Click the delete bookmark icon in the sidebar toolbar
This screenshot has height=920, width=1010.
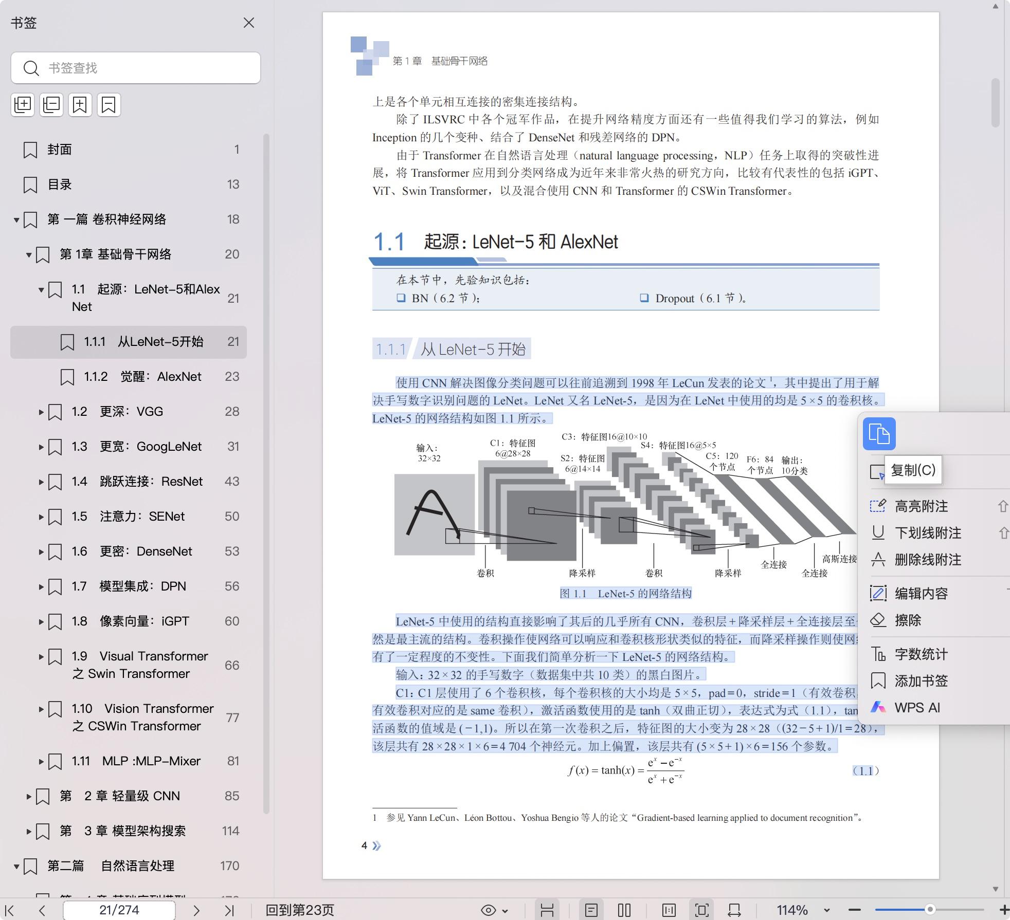tap(109, 105)
